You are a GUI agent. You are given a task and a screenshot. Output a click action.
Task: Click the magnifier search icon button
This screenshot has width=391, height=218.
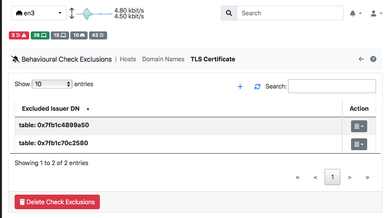(229, 13)
